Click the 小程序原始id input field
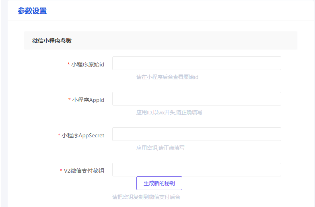This screenshot has height=207, width=315. (x=196, y=64)
